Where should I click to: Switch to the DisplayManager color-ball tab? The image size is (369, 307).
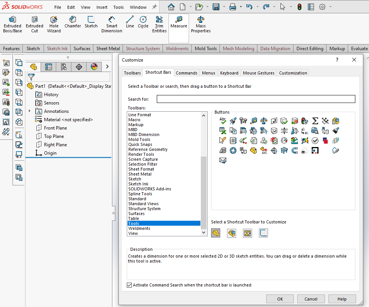[x=94, y=67]
